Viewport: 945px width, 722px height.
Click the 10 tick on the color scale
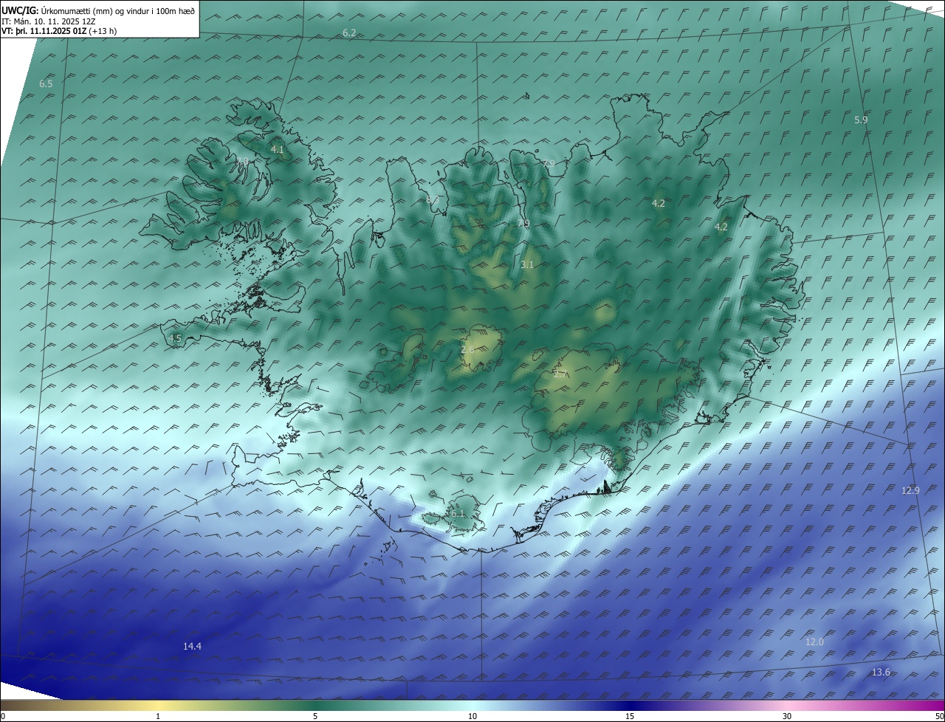click(x=472, y=717)
